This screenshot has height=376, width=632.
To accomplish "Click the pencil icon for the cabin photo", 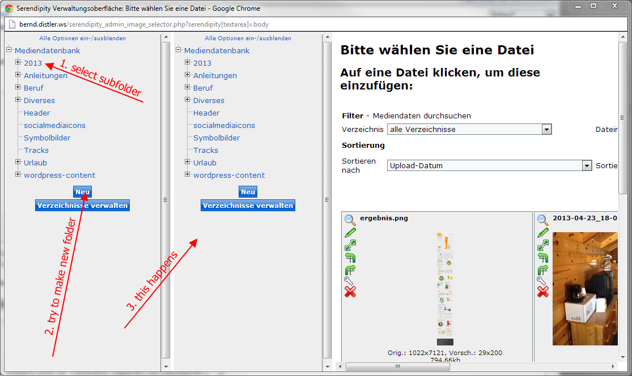I will [x=542, y=233].
